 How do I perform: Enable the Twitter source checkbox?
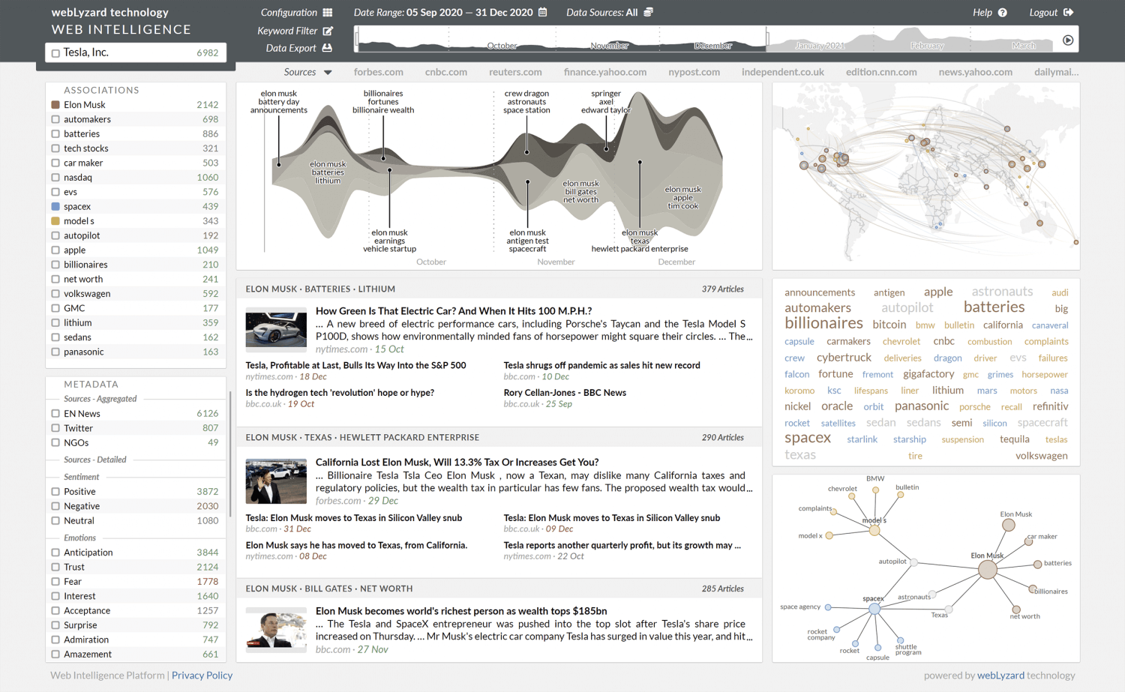pos(55,429)
